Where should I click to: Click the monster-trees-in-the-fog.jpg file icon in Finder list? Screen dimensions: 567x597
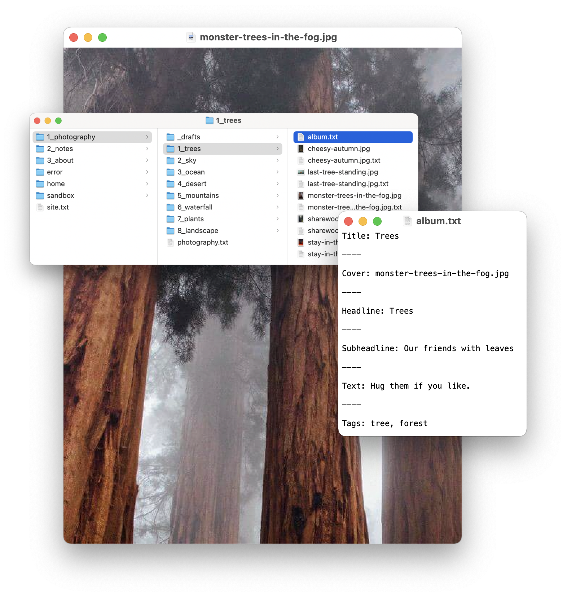point(301,195)
